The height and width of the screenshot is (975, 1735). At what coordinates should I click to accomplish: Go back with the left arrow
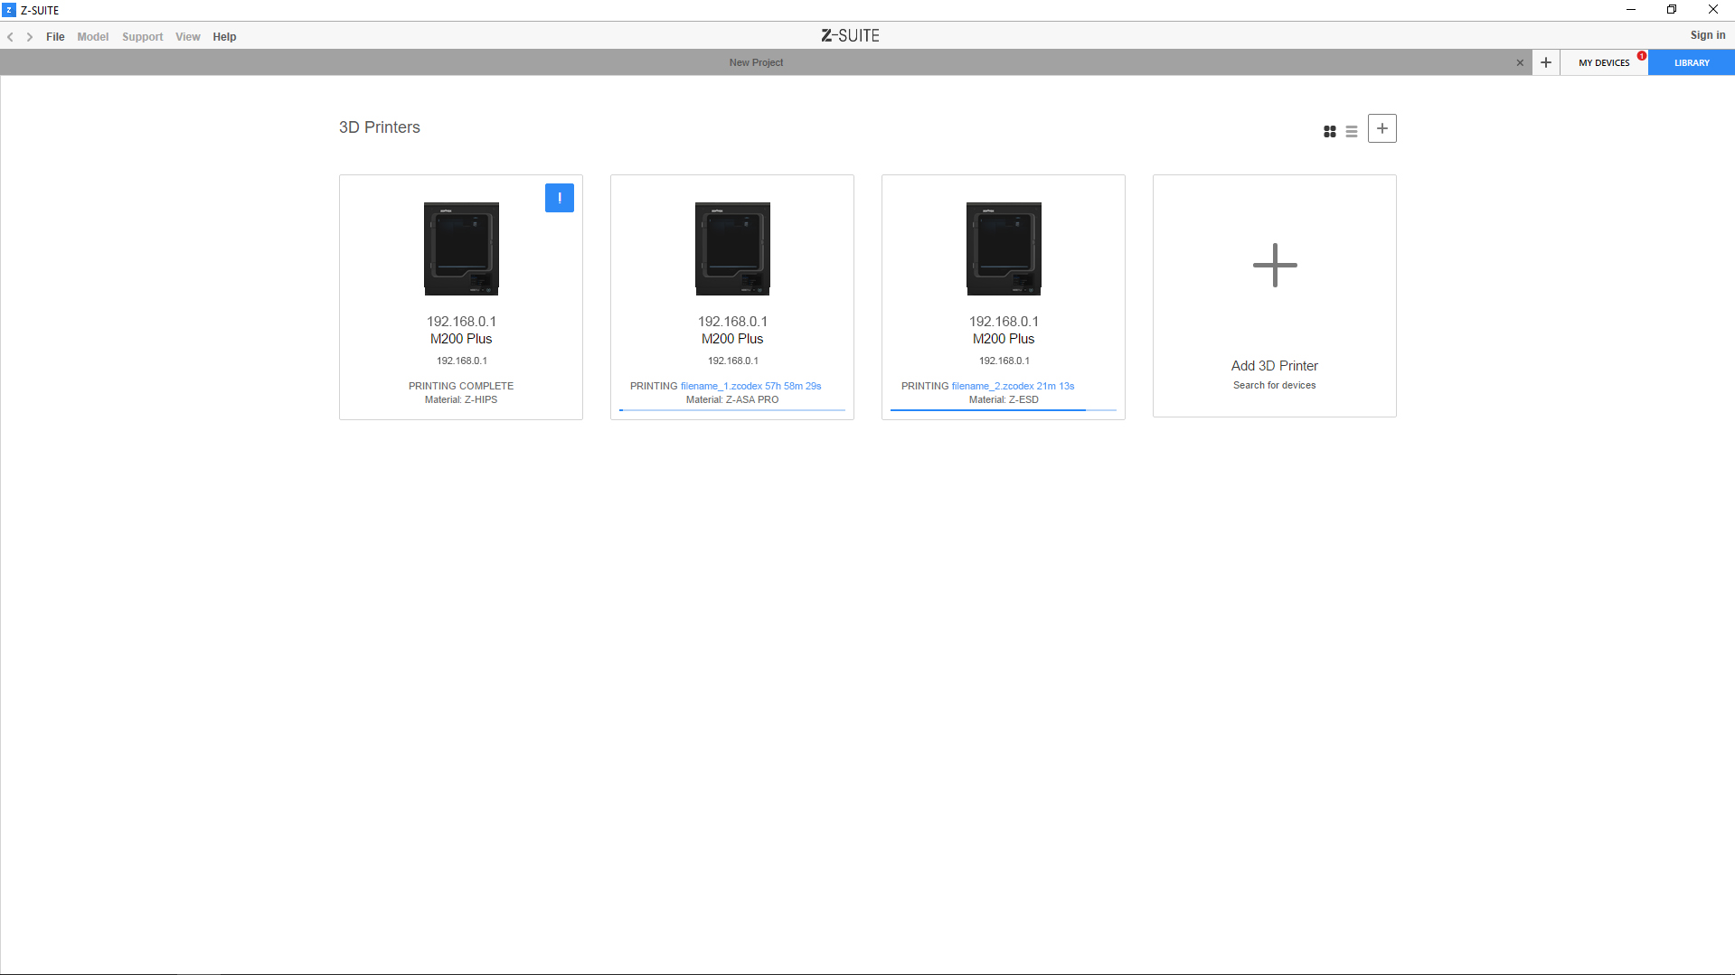point(11,37)
